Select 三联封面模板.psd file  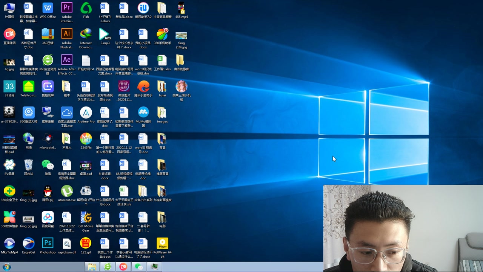point(9,143)
